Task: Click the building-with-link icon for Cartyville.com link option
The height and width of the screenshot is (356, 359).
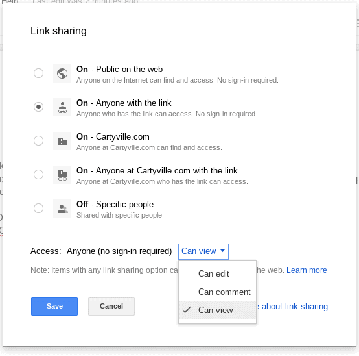Action: [62, 175]
